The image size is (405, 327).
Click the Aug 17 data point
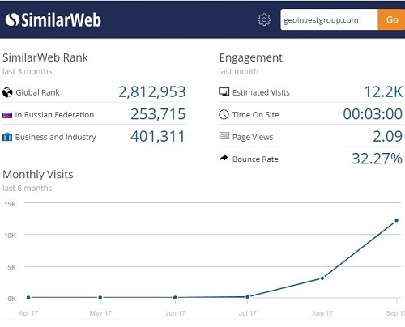coord(322,278)
